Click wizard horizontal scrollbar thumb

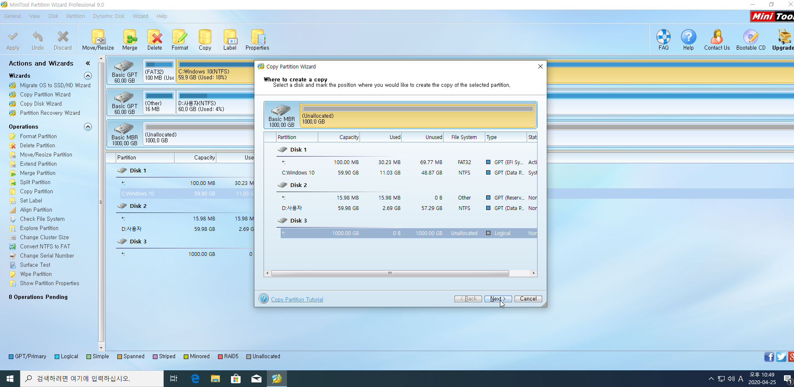390,273
